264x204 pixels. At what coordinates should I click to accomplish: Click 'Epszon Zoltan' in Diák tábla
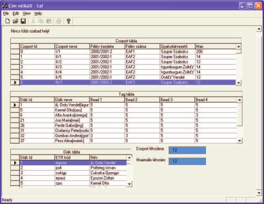pos(108,178)
